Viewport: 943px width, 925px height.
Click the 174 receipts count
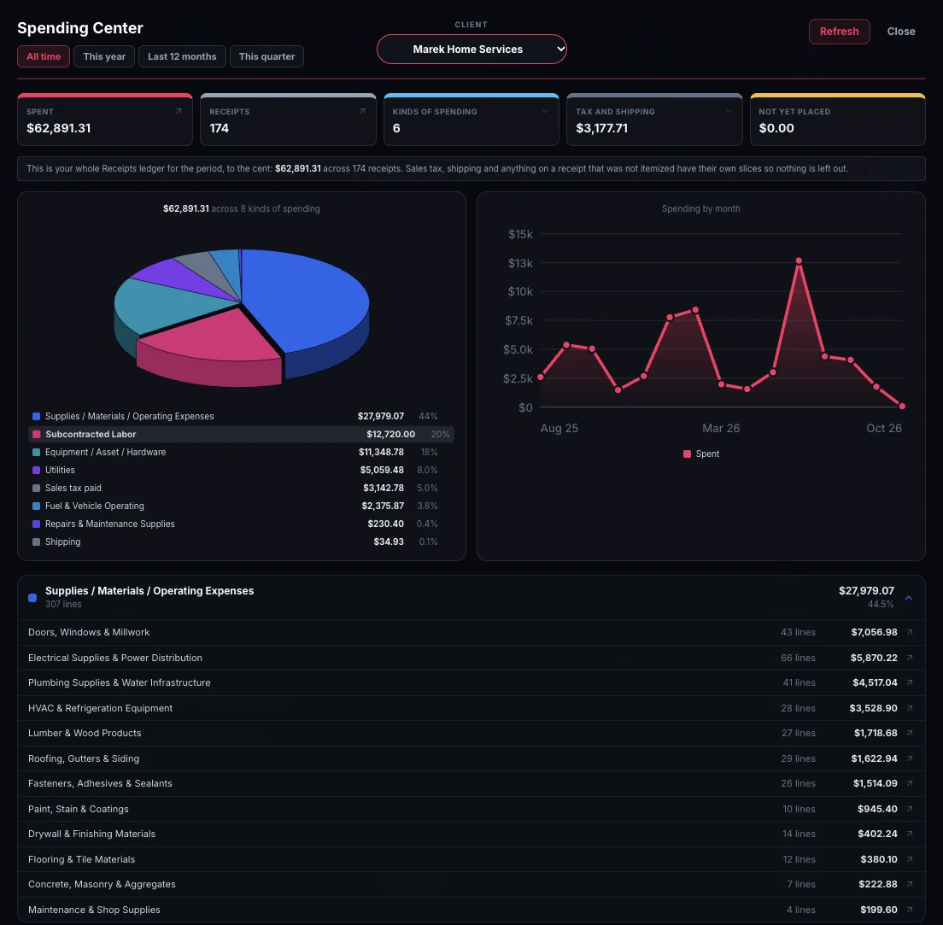pyautogui.click(x=220, y=128)
